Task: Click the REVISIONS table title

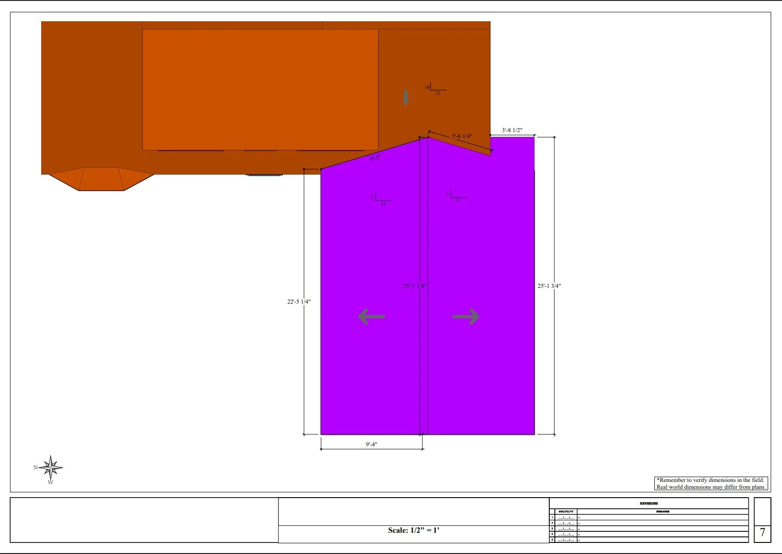Action: click(648, 504)
